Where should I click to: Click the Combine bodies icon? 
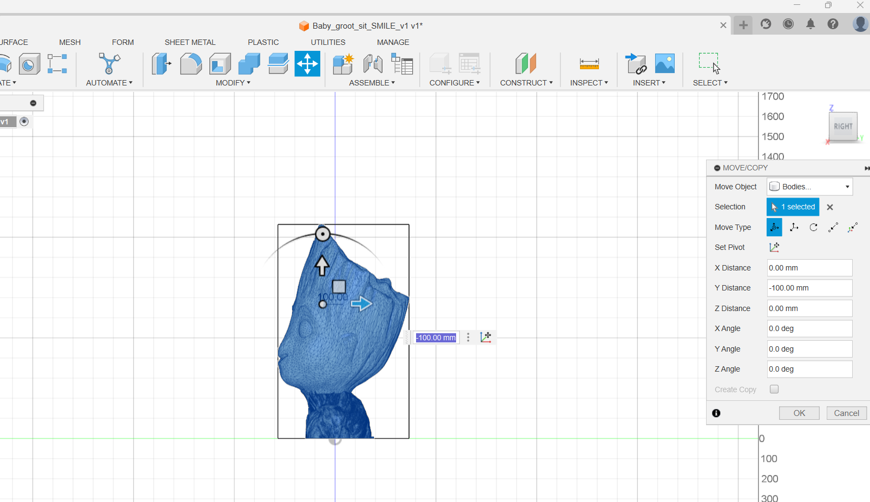pyautogui.click(x=249, y=64)
